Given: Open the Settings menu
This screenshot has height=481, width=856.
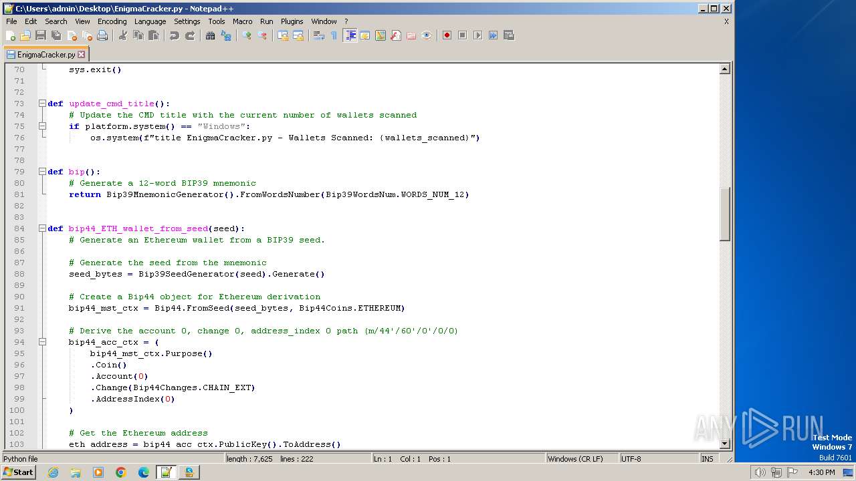Looking at the screenshot, I should coord(187,21).
